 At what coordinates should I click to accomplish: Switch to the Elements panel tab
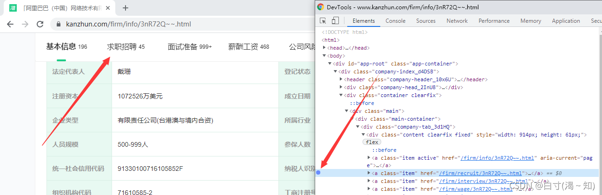364,21
